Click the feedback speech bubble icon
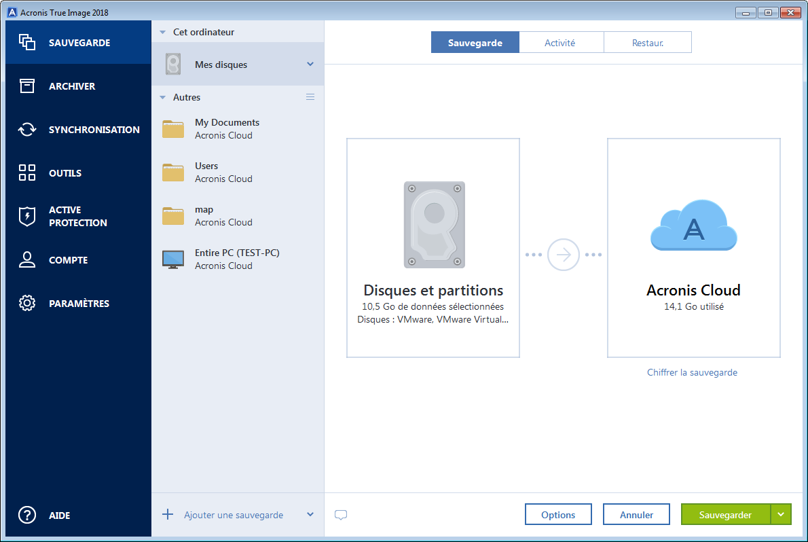The height and width of the screenshot is (542, 808). coord(340,515)
